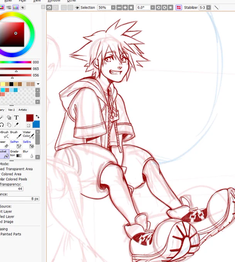This screenshot has height=262, width=235.
Task: Choose the AirBrush tool
Action: coord(4,134)
